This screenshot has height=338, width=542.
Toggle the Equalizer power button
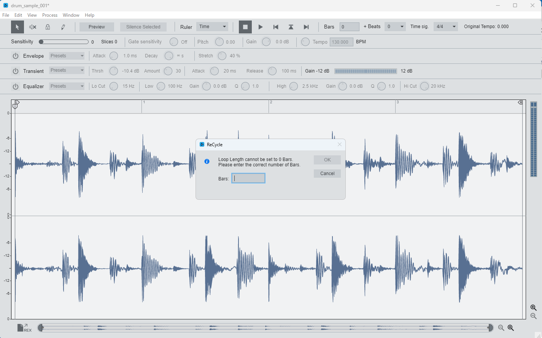(x=16, y=86)
